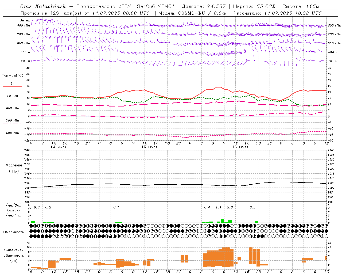The height and width of the screenshot is (274, 342).
Task: Click the Осадки precipitation label
Action: pyautogui.click(x=14, y=210)
